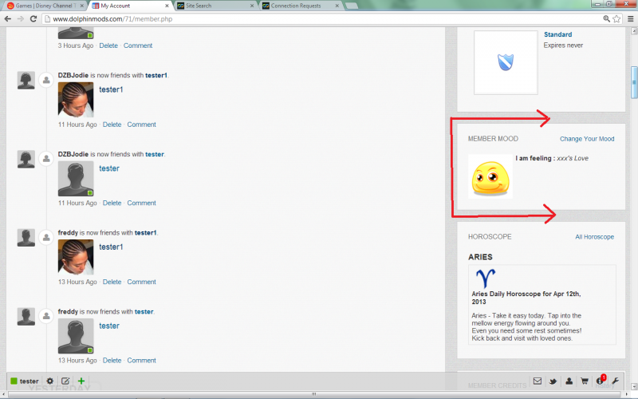
Task: Open the friends person icon in bottom toolbar
Action: [x=569, y=381]
